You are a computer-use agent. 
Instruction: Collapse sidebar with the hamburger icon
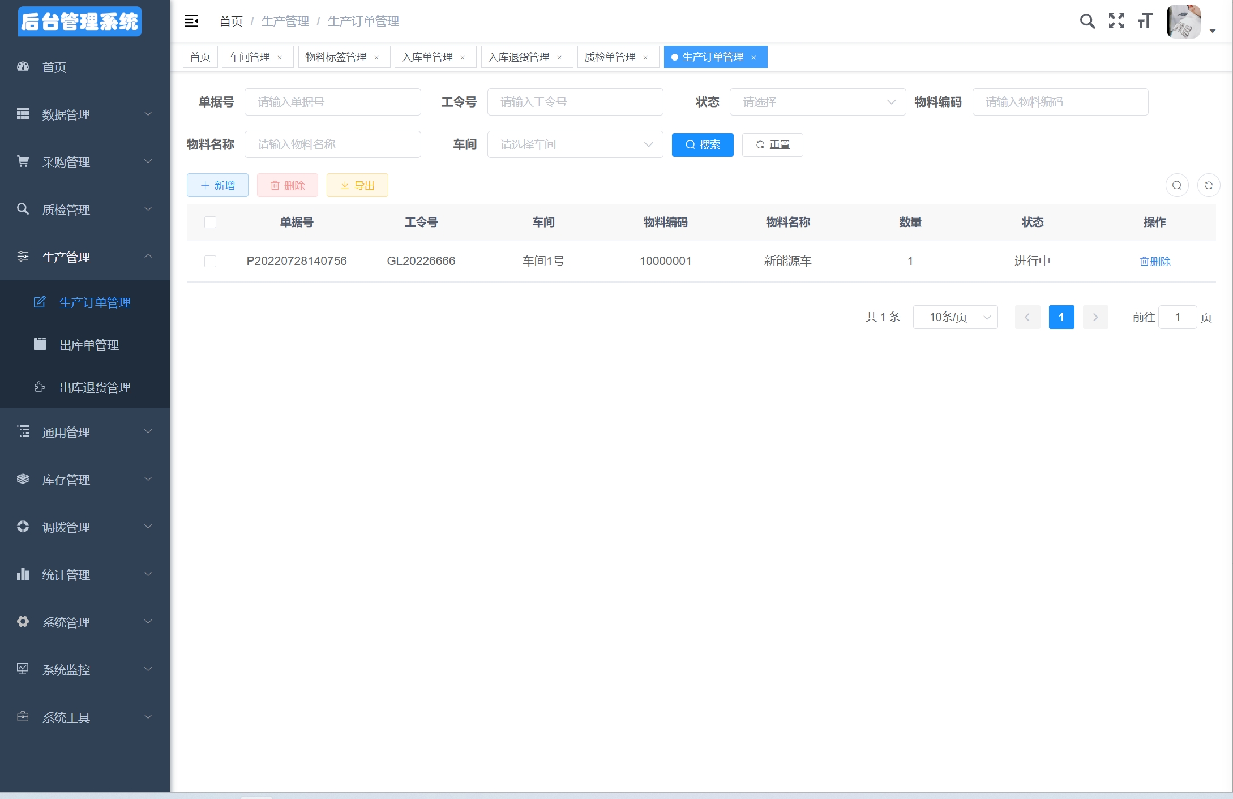191,22
